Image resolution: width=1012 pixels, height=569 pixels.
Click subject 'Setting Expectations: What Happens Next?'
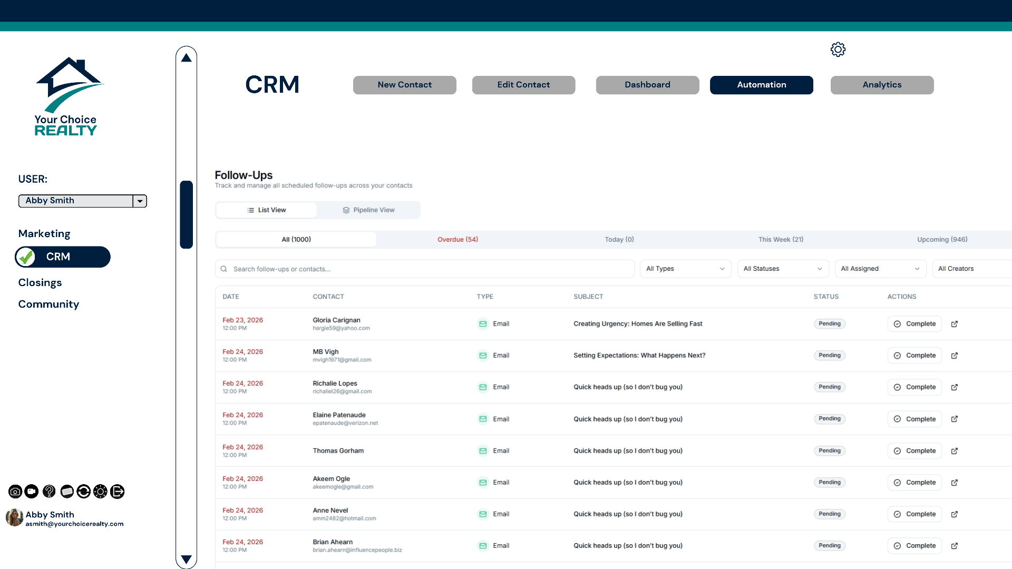639,356
